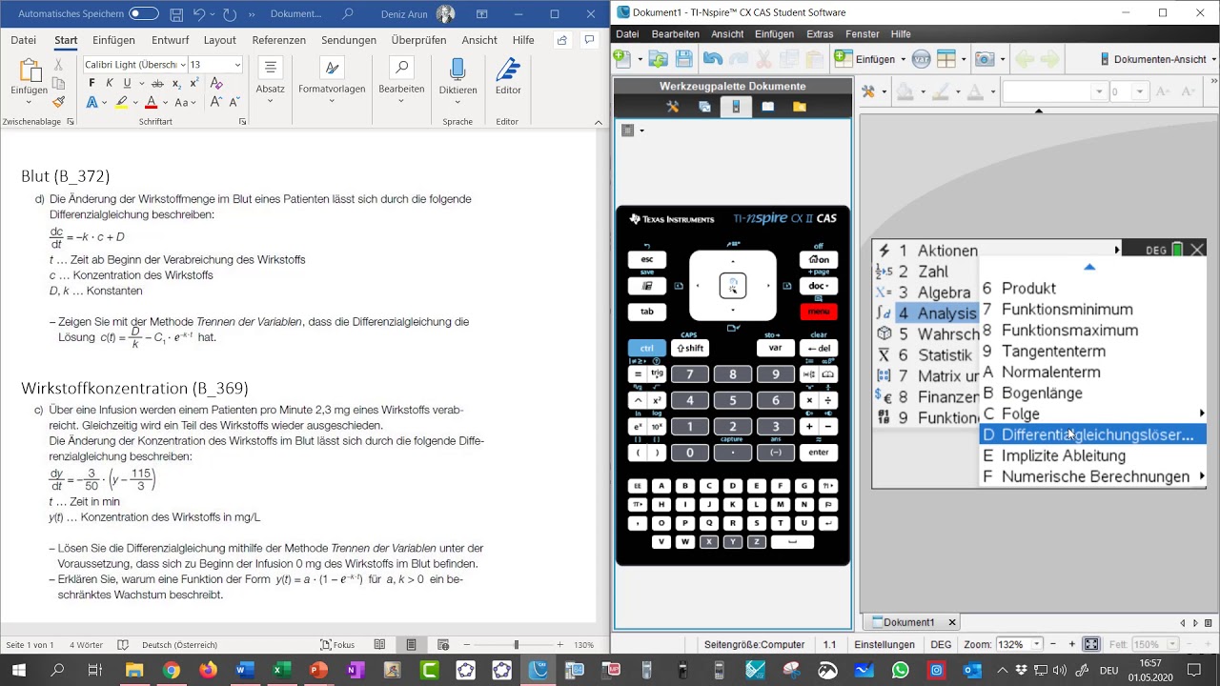Open the Word Editor pane button
This screenshot has width=1220, height=686.
tap(508, 76)
